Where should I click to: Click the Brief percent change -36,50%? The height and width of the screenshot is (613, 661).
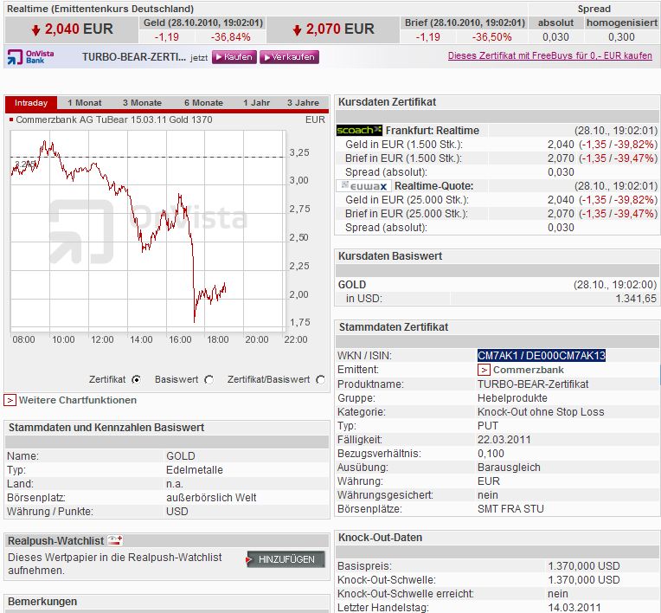[x=492, y=37]
